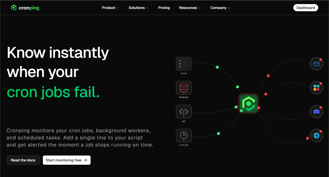Select the api code brackets icon
Image resolution: width=329 pixels, height=177 pixels.
pos(184,112)
